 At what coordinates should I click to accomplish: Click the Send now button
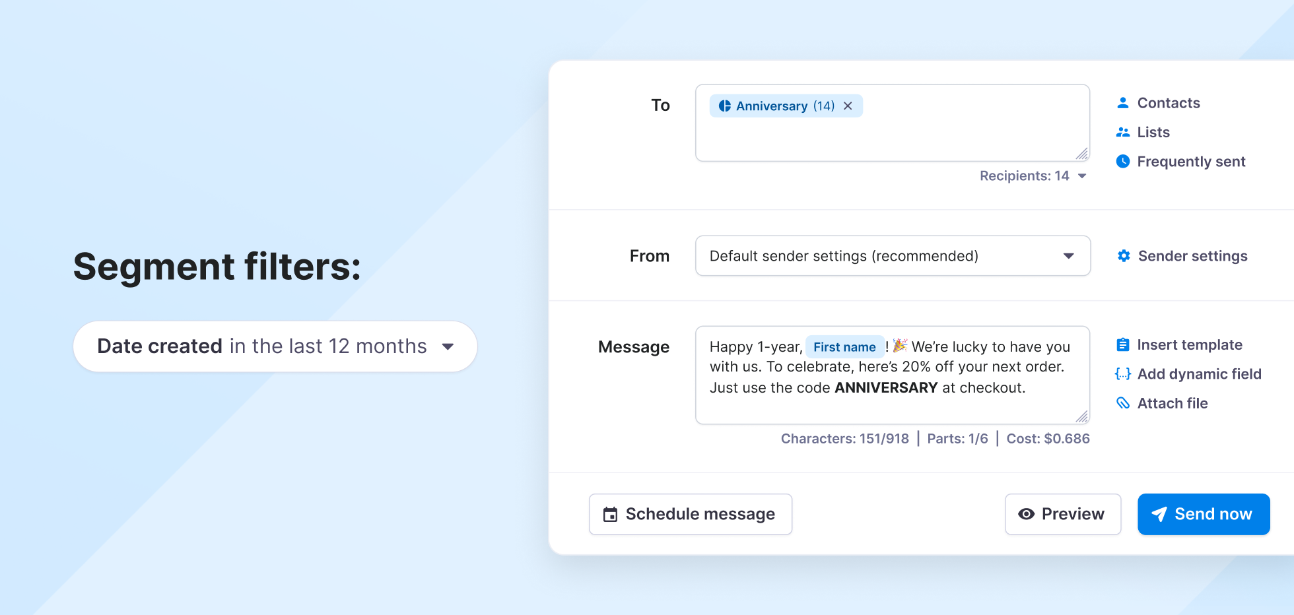click(x=1204, y=514)
